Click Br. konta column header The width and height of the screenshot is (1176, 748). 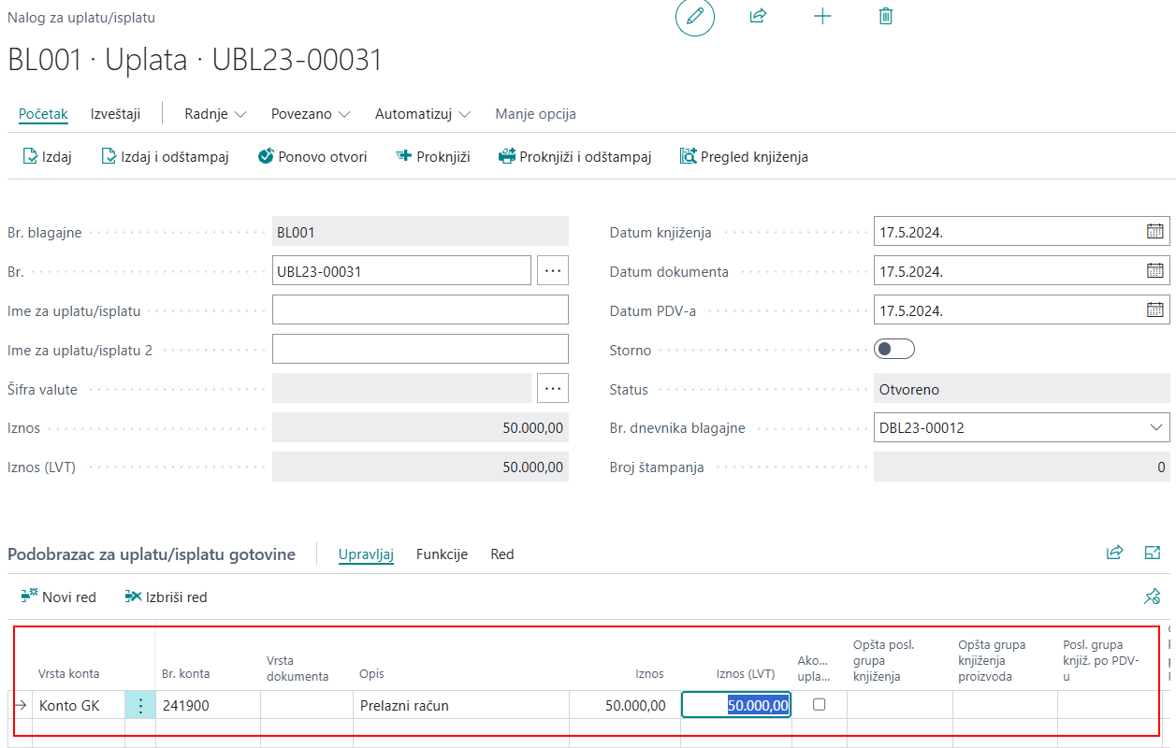[185, 674]
